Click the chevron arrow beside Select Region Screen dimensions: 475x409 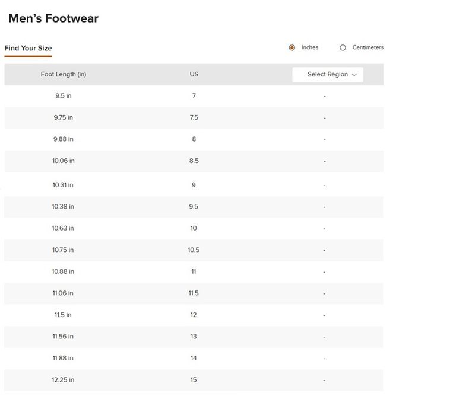pos(354,75)
